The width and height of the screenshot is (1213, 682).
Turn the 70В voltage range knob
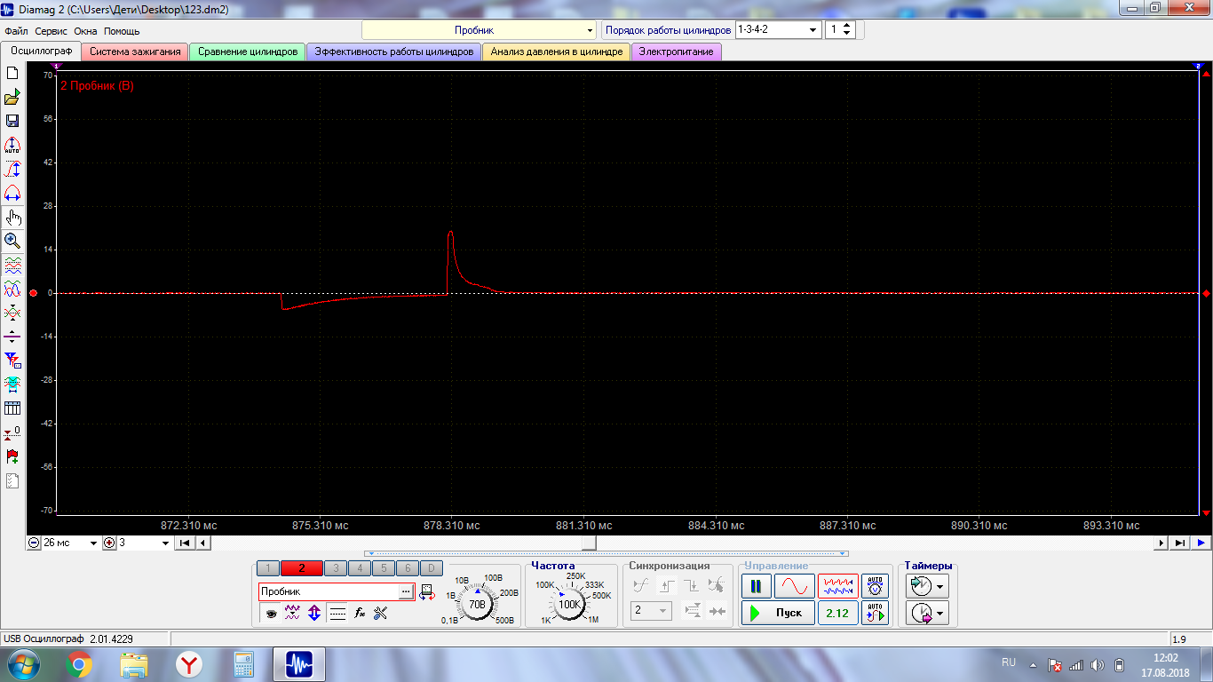tap(478, 604)
